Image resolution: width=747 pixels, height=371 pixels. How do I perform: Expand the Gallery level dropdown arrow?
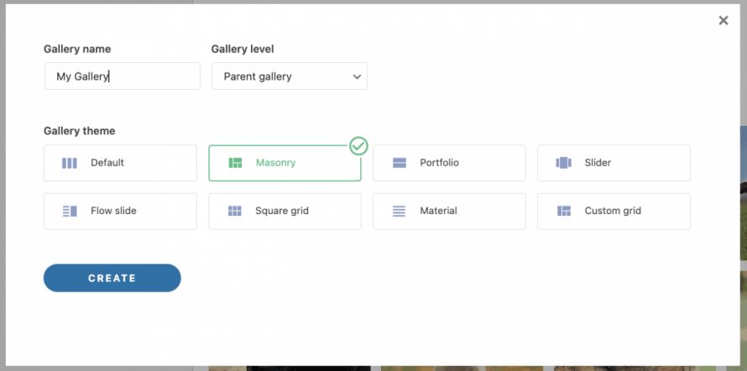357,76
